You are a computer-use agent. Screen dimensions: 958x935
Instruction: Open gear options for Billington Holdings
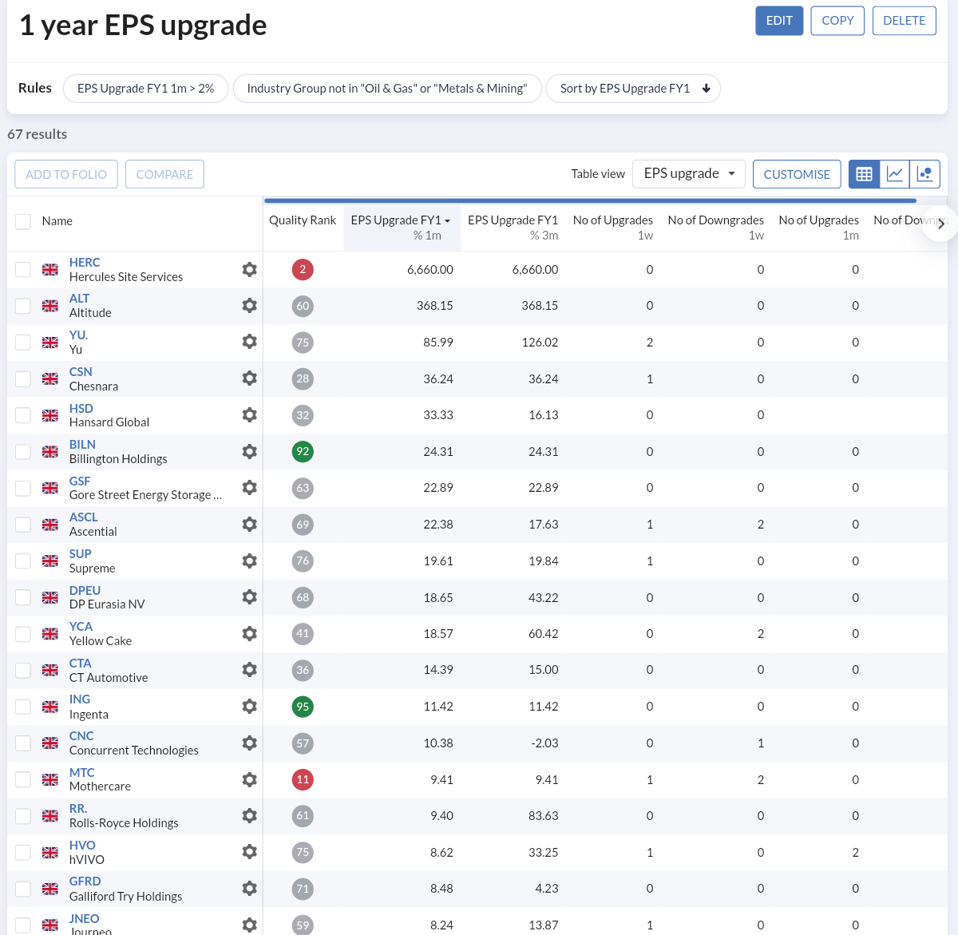tap(250, 452)
